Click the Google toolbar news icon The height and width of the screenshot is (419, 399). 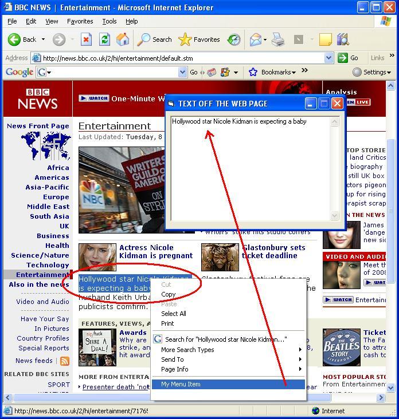[x=212, y=72]
